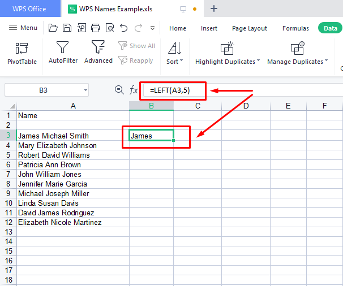Open the Menu button
Screen dimensions: 343x286
(24, 28)
